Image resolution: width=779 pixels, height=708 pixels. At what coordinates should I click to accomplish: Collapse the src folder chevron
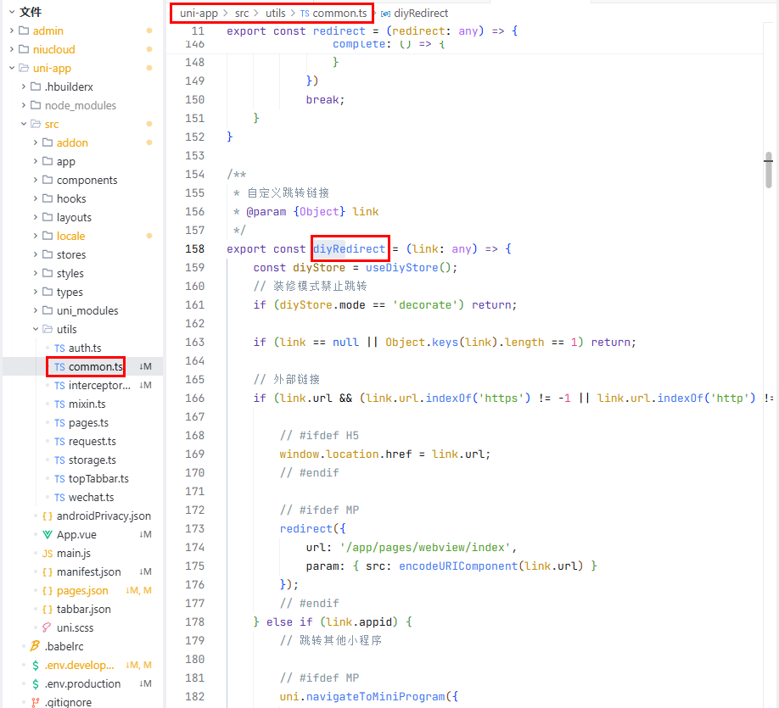coord(24,124)
